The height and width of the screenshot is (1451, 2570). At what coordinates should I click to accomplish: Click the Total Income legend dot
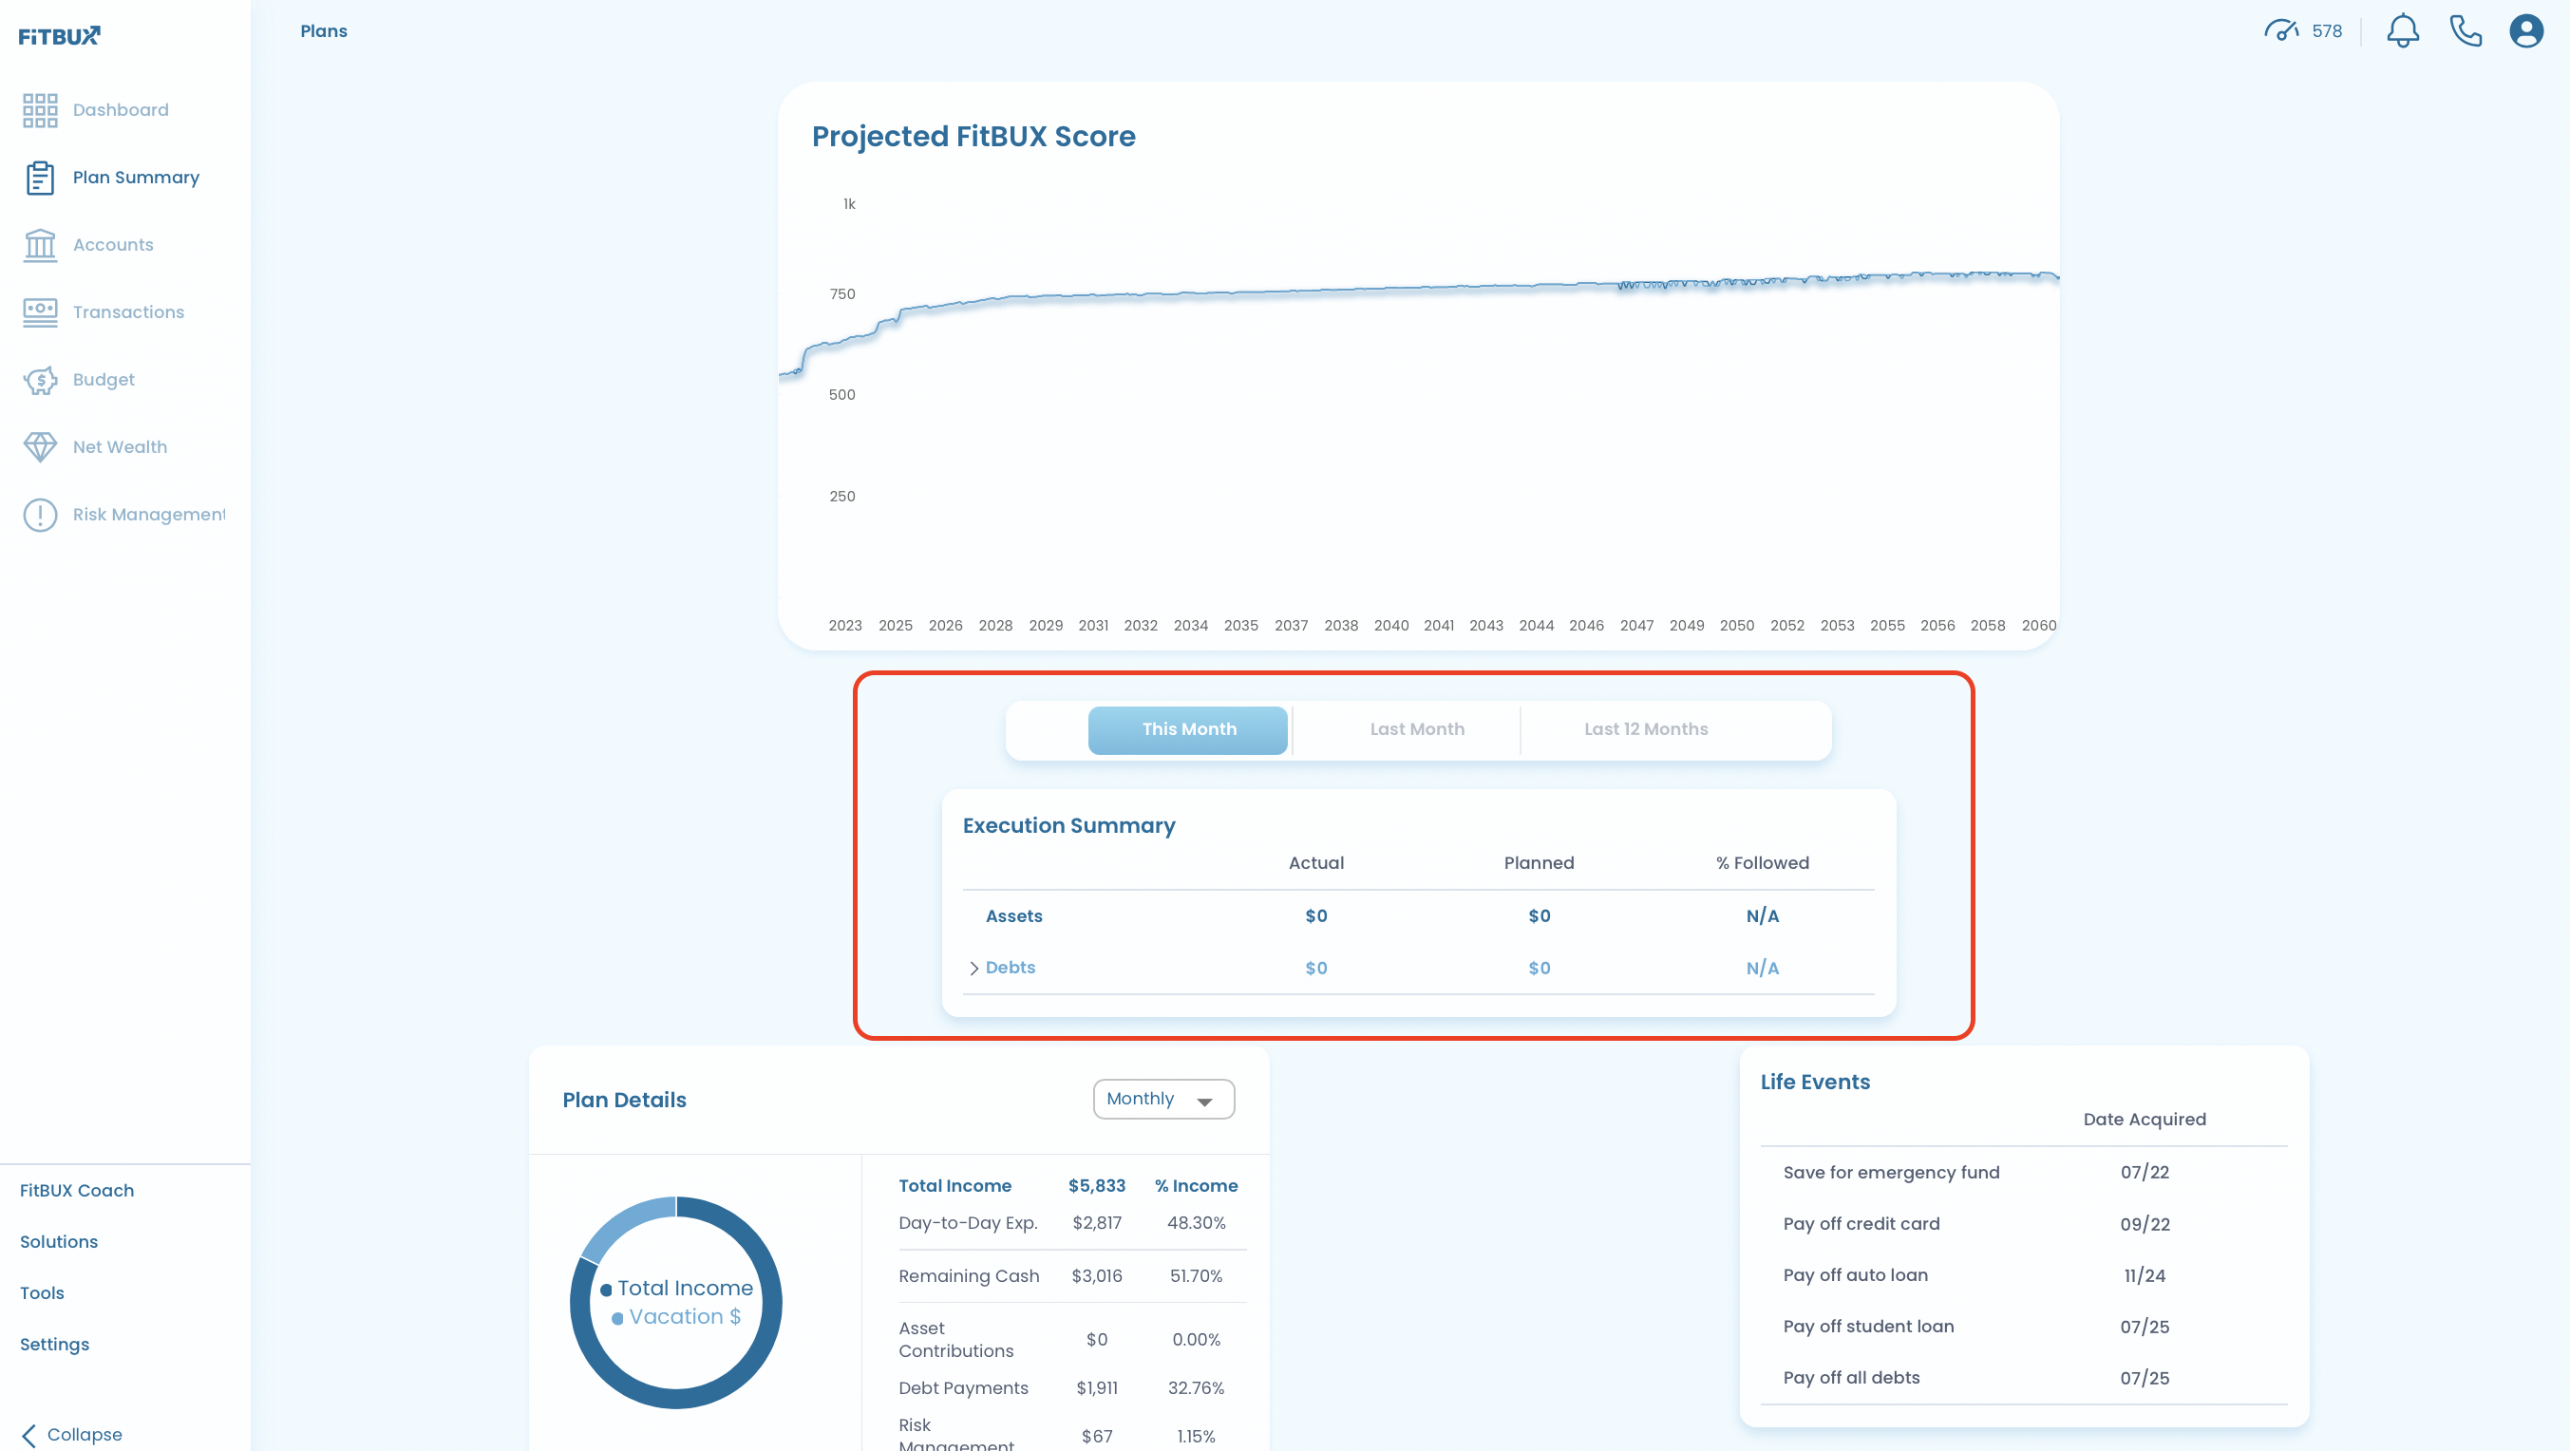tap(606, 1291)
